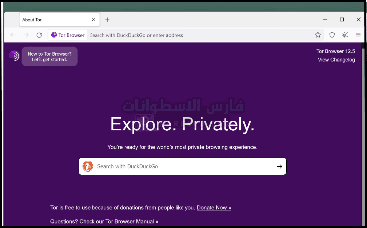Bookmark this page with star icon
Image resolution: width=367 pixels, height=228 pixels.
coord(318,35)
